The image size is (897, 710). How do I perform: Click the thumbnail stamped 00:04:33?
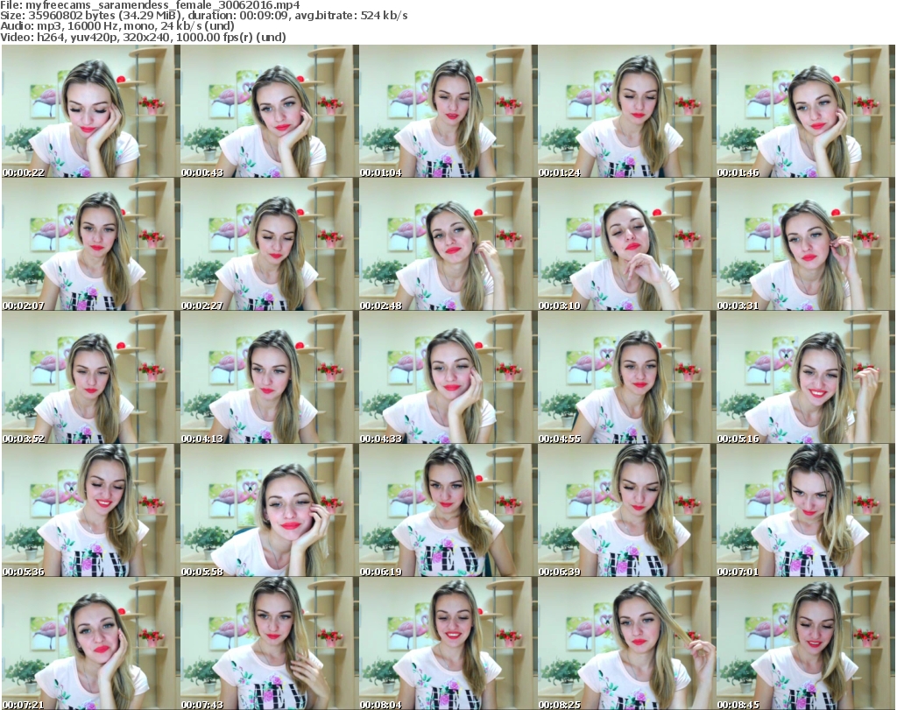[448, 377]
